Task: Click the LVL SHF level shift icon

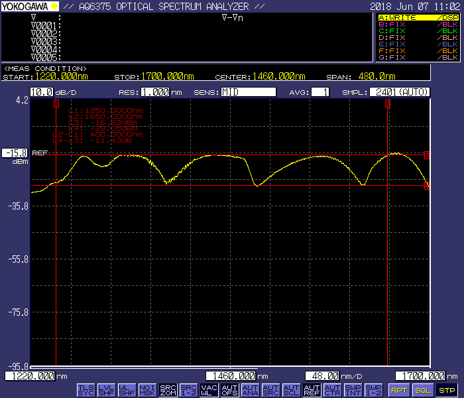Action: tap(106, 389)
